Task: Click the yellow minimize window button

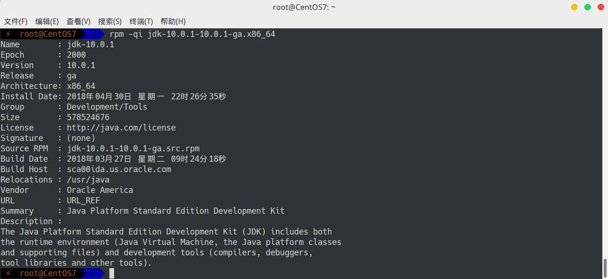Action: [x=574, y=7]
